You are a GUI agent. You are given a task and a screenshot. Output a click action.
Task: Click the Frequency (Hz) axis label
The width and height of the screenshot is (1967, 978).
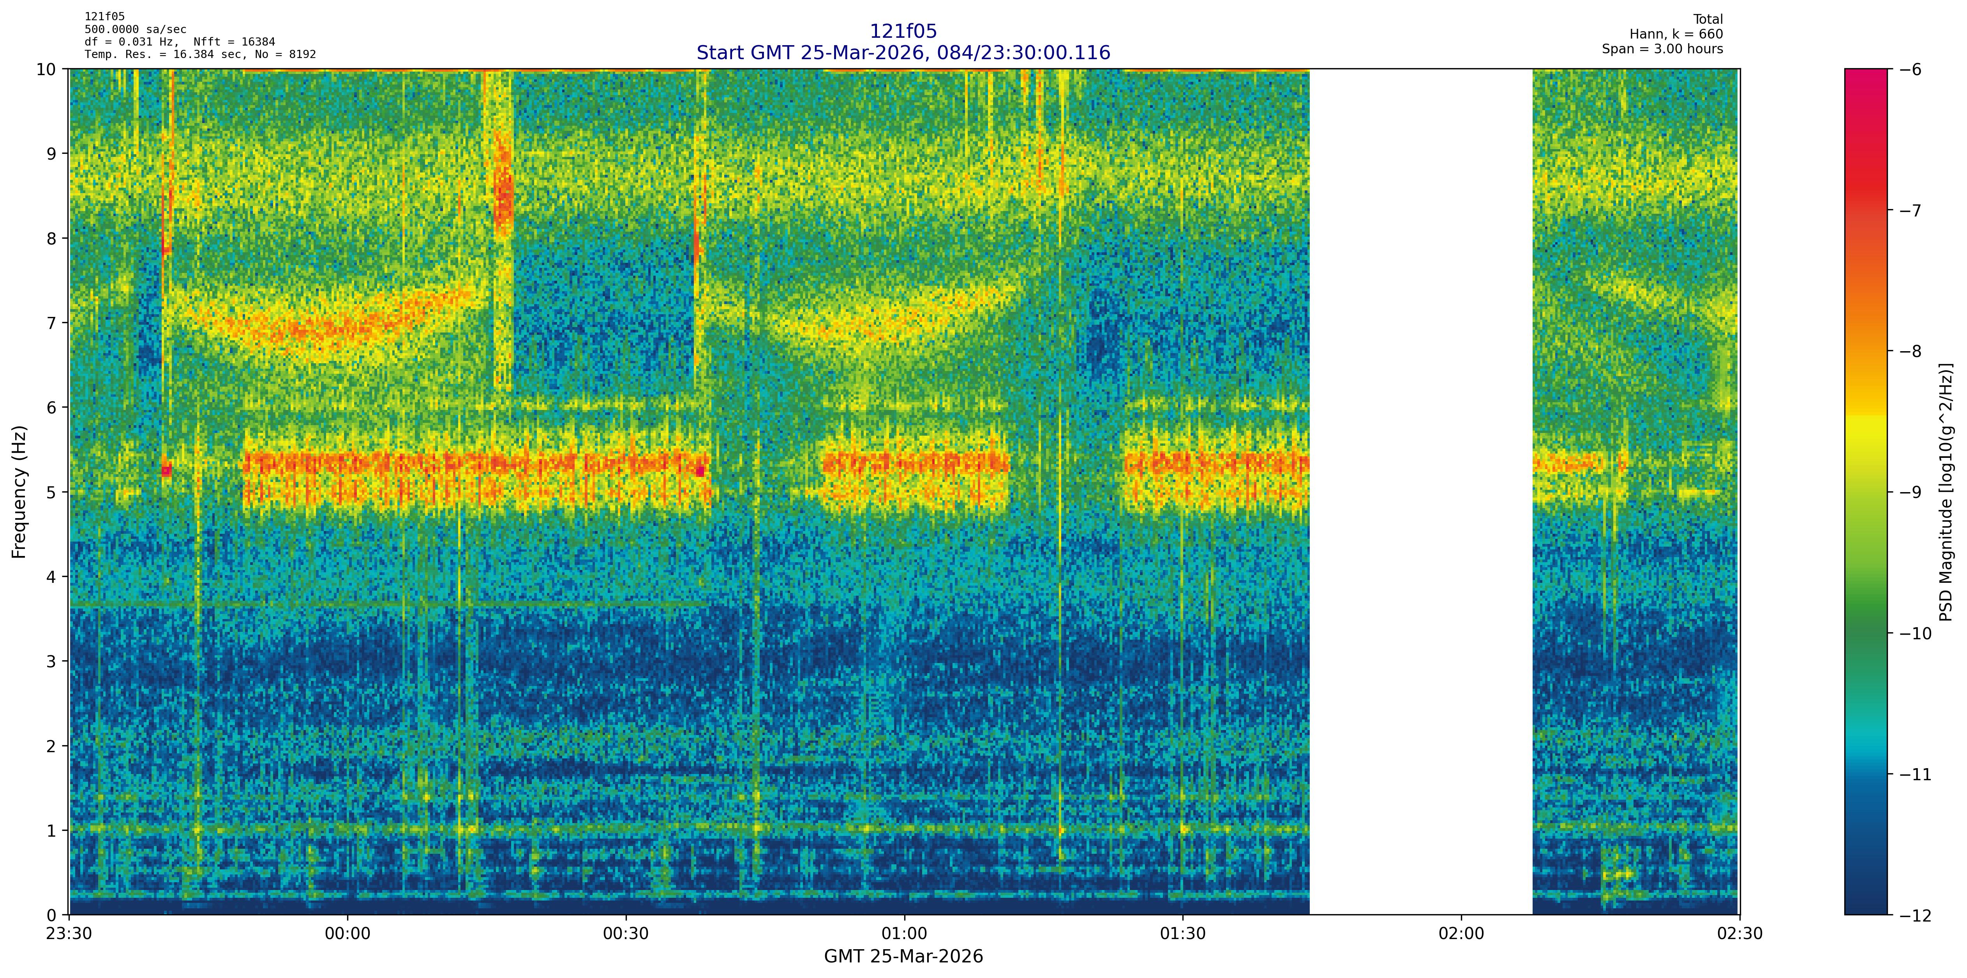[19, 492]
